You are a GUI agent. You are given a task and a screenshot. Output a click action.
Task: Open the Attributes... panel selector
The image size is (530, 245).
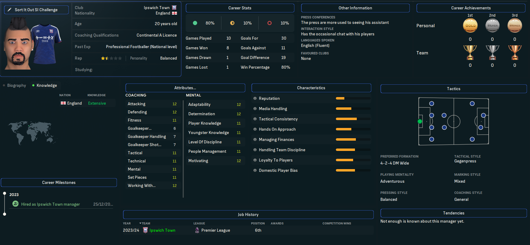185,88
